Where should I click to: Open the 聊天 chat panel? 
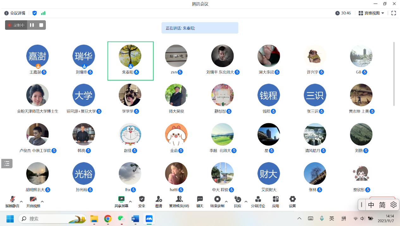pos(200,199)
